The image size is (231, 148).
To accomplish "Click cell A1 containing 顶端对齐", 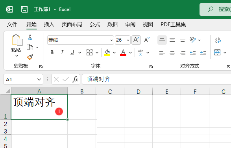I will (39, 107).
